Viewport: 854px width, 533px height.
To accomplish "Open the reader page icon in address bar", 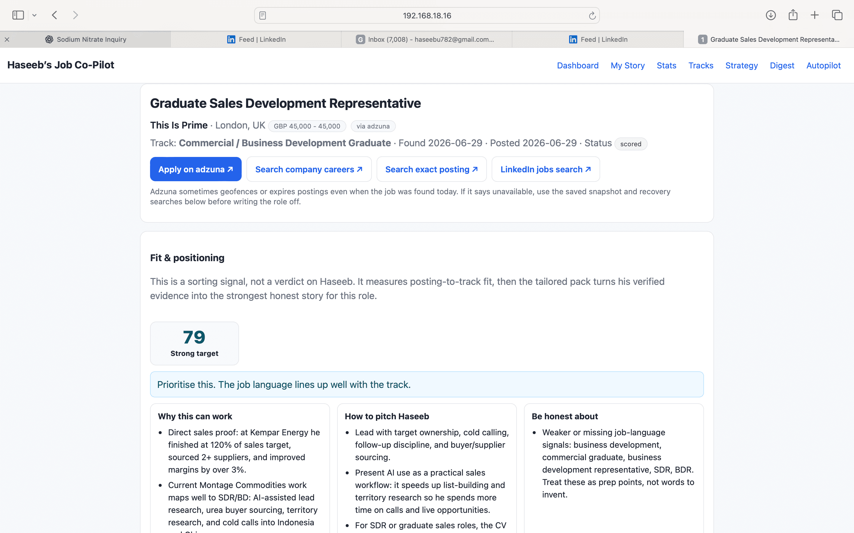I will 262,15.
